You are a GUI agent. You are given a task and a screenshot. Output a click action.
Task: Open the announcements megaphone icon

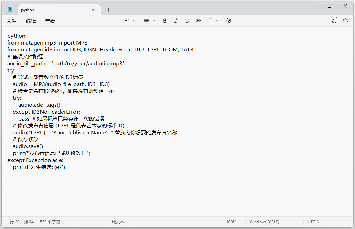pyautogui.click(x=334, y=21)
